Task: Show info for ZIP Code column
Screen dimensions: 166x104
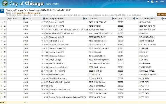Action: click(x=134, y=18)
